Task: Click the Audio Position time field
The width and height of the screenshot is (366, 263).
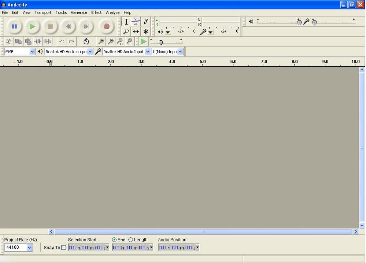Action: [179, 247]
